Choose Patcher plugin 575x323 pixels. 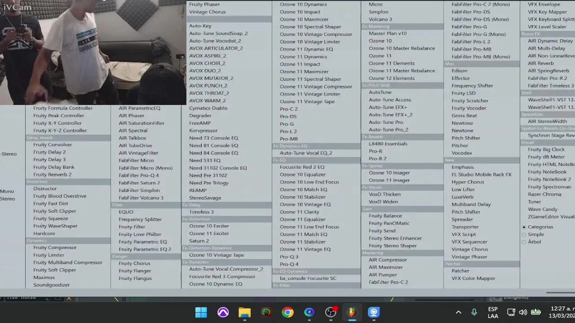click(x=460, y=271)
